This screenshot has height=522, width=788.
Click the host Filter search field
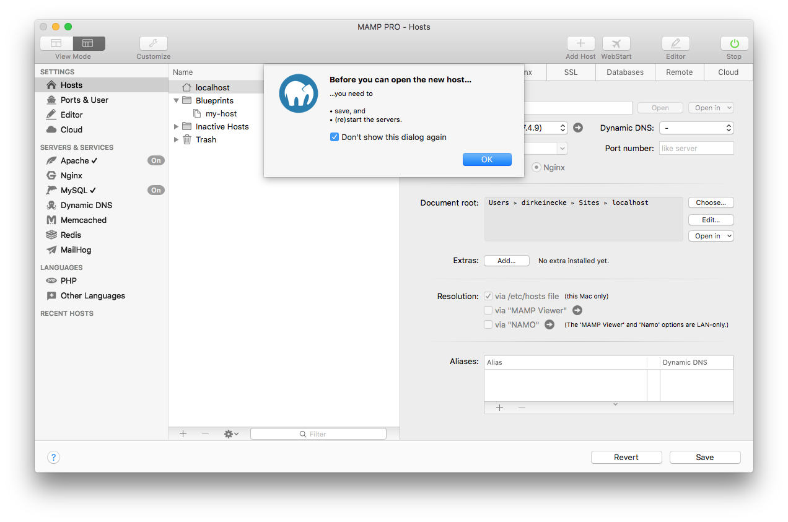tap(318, 433)
